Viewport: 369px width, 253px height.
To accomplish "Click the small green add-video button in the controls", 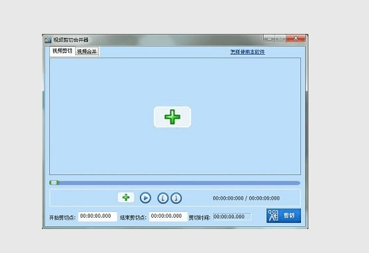I will (x=126, y=197).
